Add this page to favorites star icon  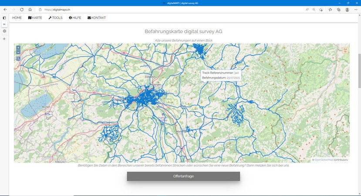(321, 9)
